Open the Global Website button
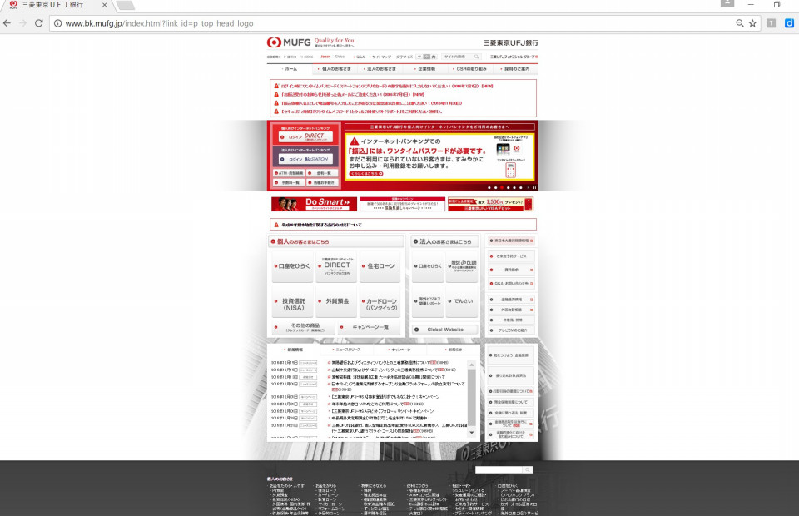The image size is (799, 516). [444, 330]
